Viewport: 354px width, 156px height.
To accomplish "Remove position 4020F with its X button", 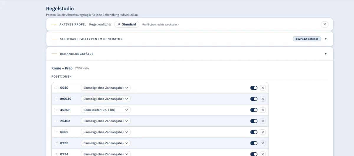I will 263,110.
